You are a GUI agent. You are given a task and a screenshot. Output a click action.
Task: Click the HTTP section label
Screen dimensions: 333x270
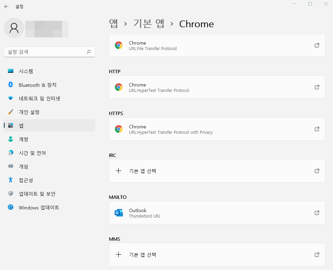pos(115,72)
